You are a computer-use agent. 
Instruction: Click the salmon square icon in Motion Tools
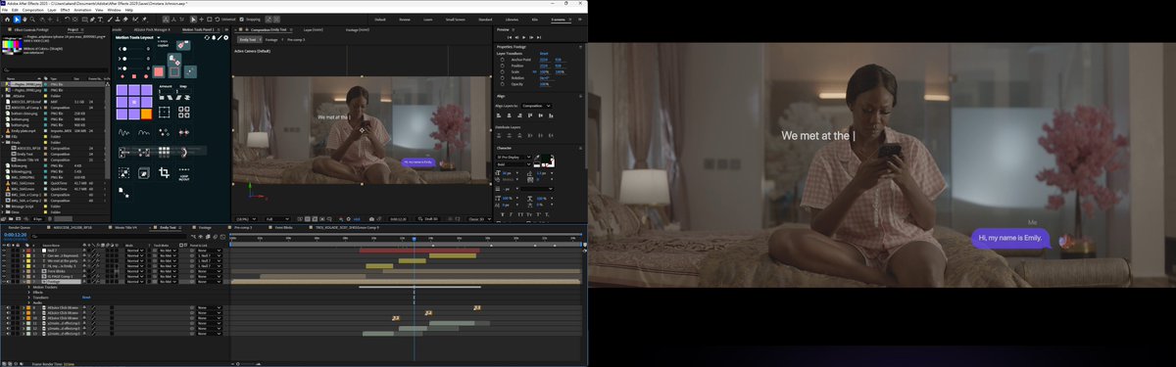click(159, 72)
